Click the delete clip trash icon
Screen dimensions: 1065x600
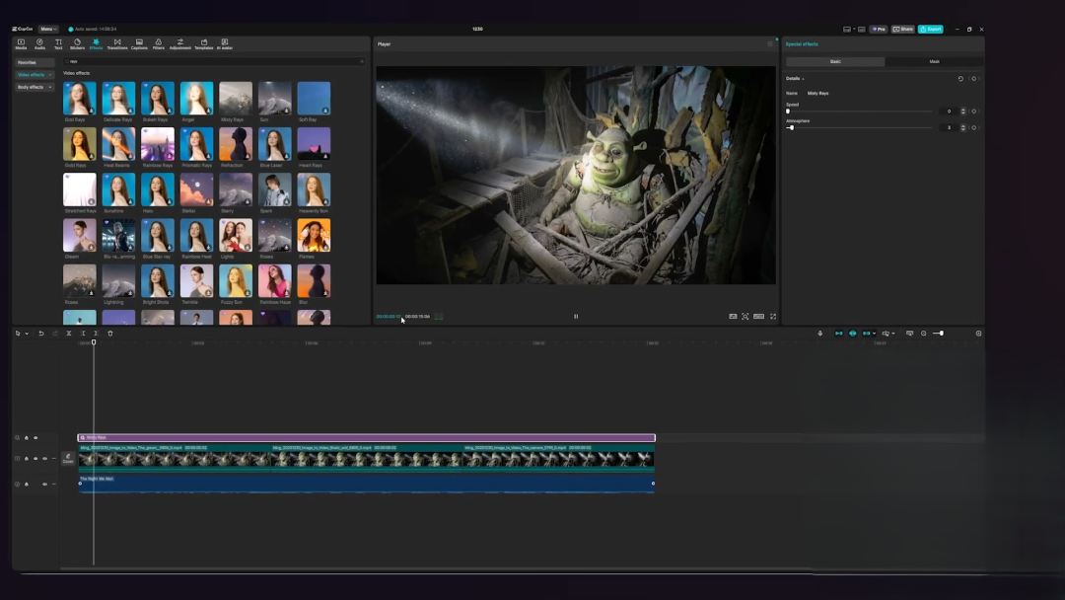click(110, 334)
